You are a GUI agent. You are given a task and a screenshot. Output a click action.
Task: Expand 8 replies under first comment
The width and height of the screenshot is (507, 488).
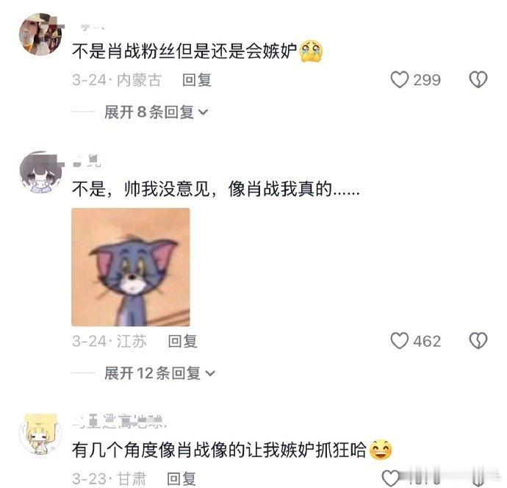(157, 112)
